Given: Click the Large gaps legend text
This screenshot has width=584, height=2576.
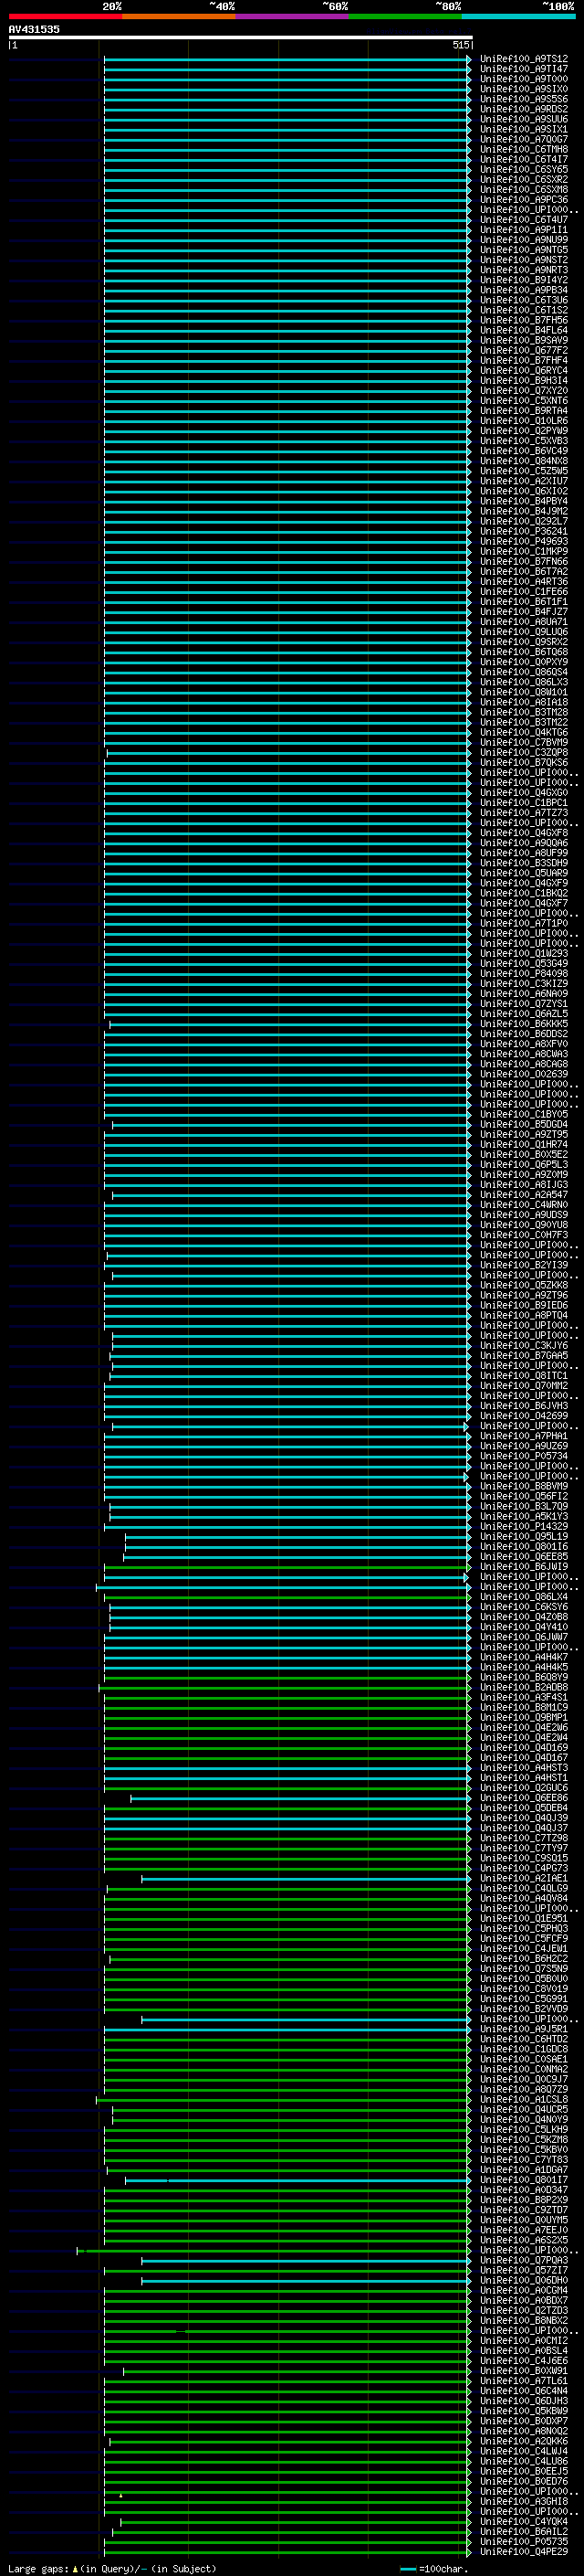Looking at the screenshot, I should [x=112, y=2568].
